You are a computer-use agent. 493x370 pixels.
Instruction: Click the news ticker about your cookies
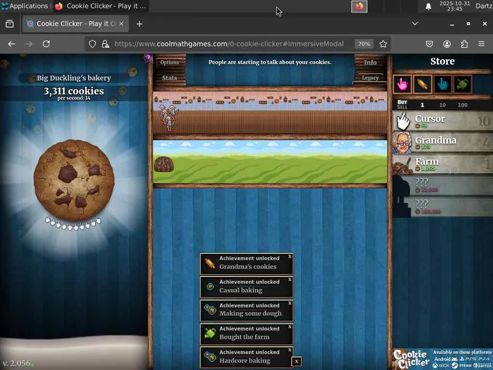click(270, 62)
